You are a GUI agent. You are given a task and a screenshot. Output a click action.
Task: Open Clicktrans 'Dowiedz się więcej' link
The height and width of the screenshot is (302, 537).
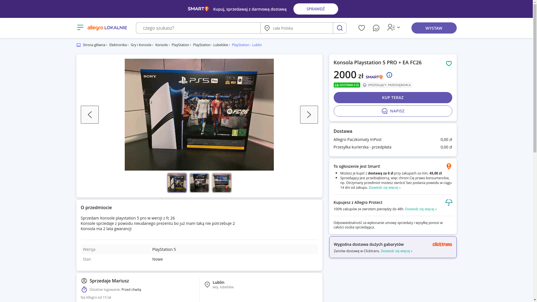(x=396, y=251)
